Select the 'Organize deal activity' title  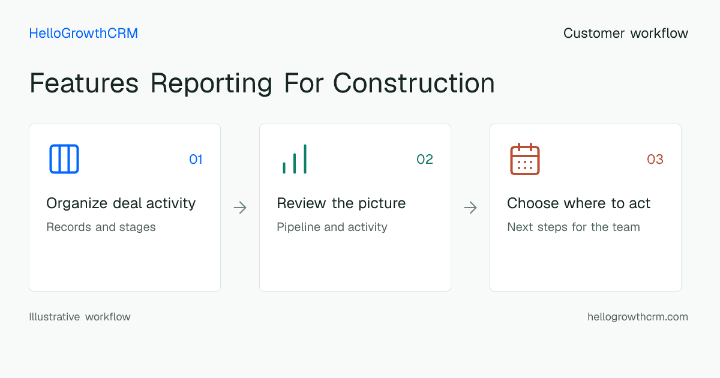point(121,203)
